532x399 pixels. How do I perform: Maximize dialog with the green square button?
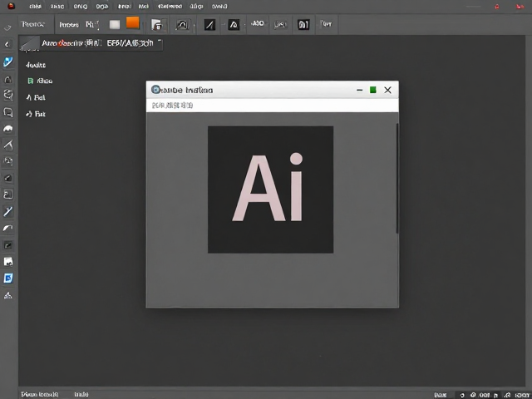tap(373, 90)
